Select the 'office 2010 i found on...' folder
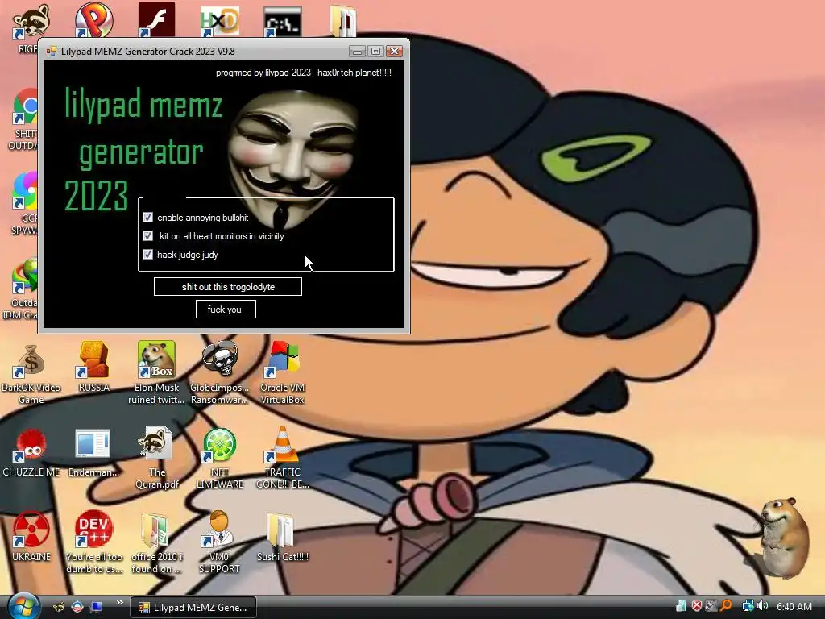Image resolution: width=825 pixels, height=619 pixels. [x=155, y=530]
